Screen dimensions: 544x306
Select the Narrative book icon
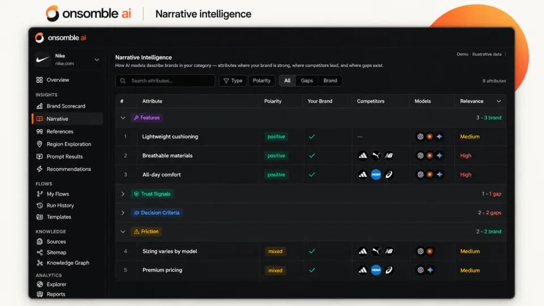[x=40, y=118]
